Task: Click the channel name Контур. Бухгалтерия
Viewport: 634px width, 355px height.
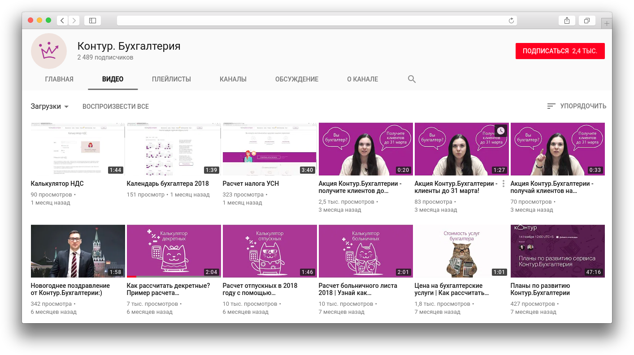Action: tap(129, 46)
